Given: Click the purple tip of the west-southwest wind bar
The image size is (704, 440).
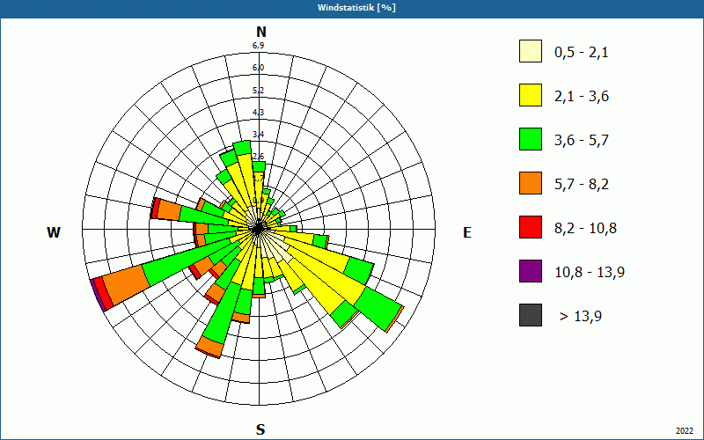Looking at the screenshot, I should 99,294.
